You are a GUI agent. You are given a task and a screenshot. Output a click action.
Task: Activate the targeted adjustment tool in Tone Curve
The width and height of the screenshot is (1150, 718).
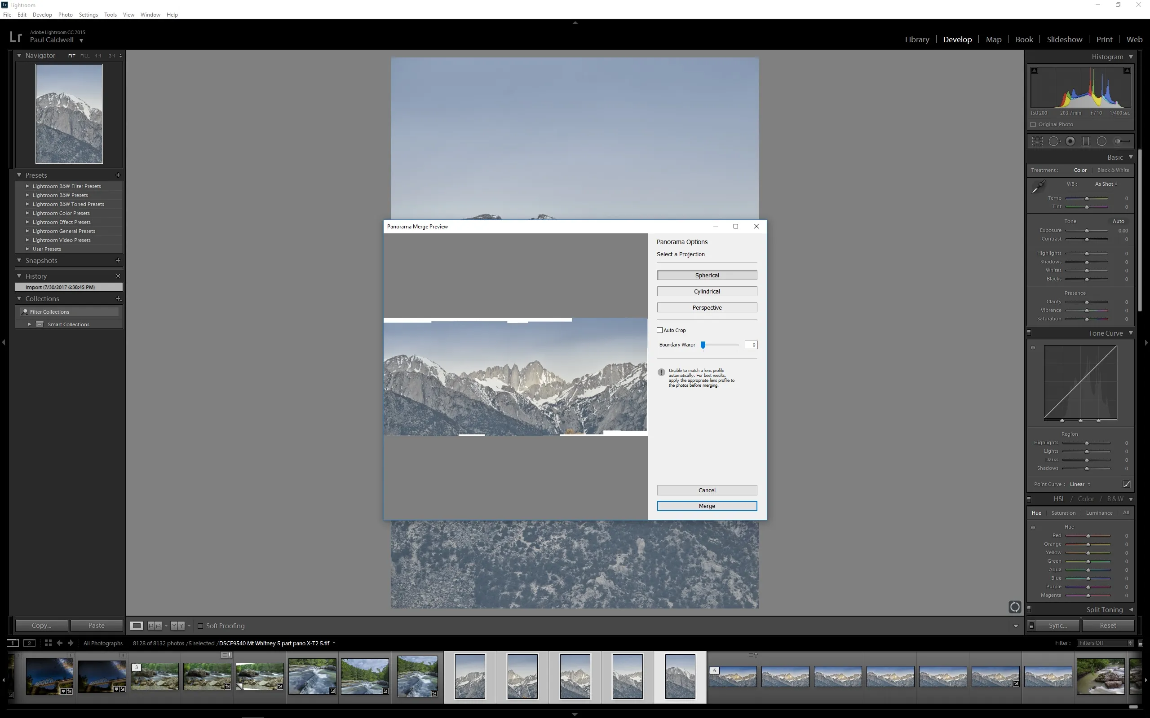coord(1033,348)
